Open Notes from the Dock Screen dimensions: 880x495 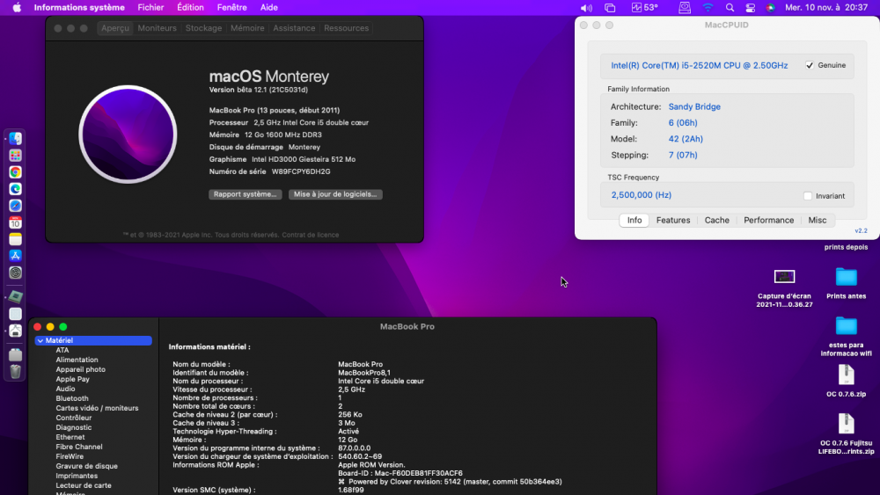coord(15,239)
